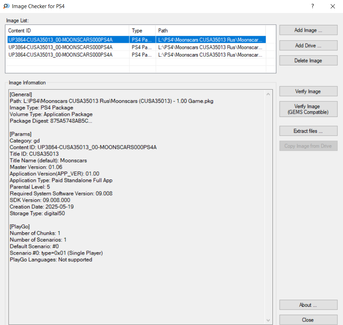Click Number of Scenarios: 1 line
Screen dimensions: 343x325
(38, 239)
